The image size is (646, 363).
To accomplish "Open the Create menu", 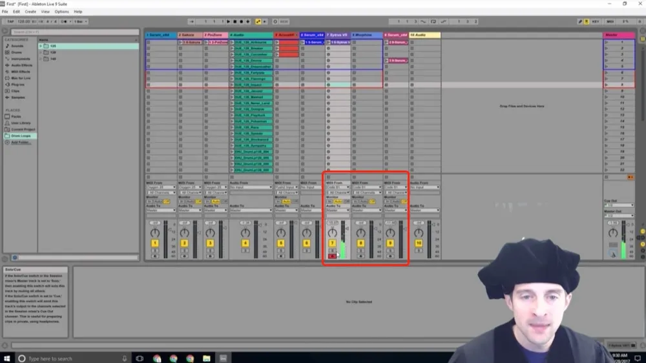I will tap(30, 12).
